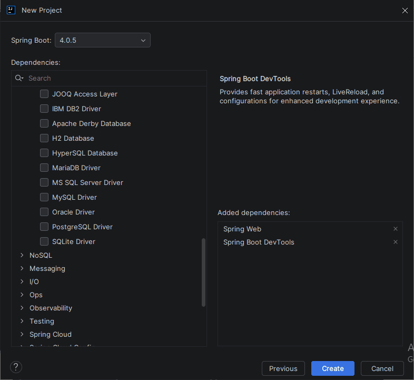
Task: Expand the Spring Cloud category
Action: click(x=22, y=334)
